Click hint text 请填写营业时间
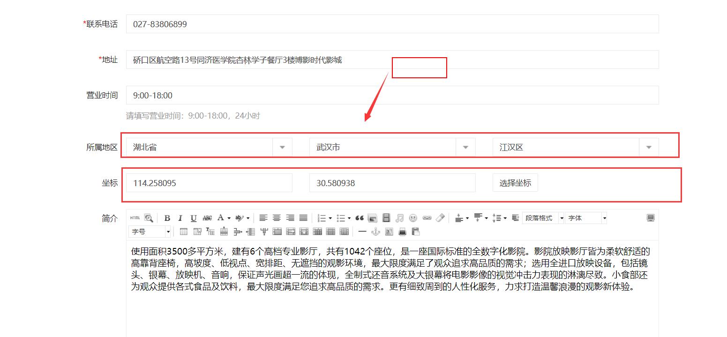The width and height of the screenshot is (727, 337). coord(193,116)
